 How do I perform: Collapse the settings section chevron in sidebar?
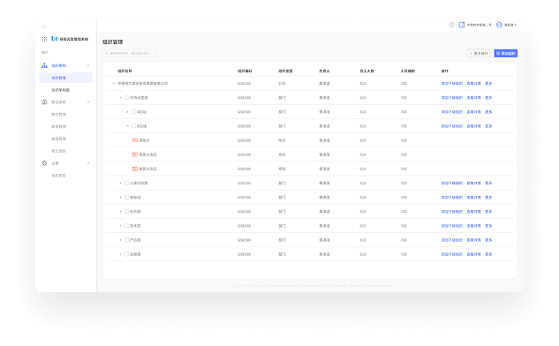tap(88, 163)
